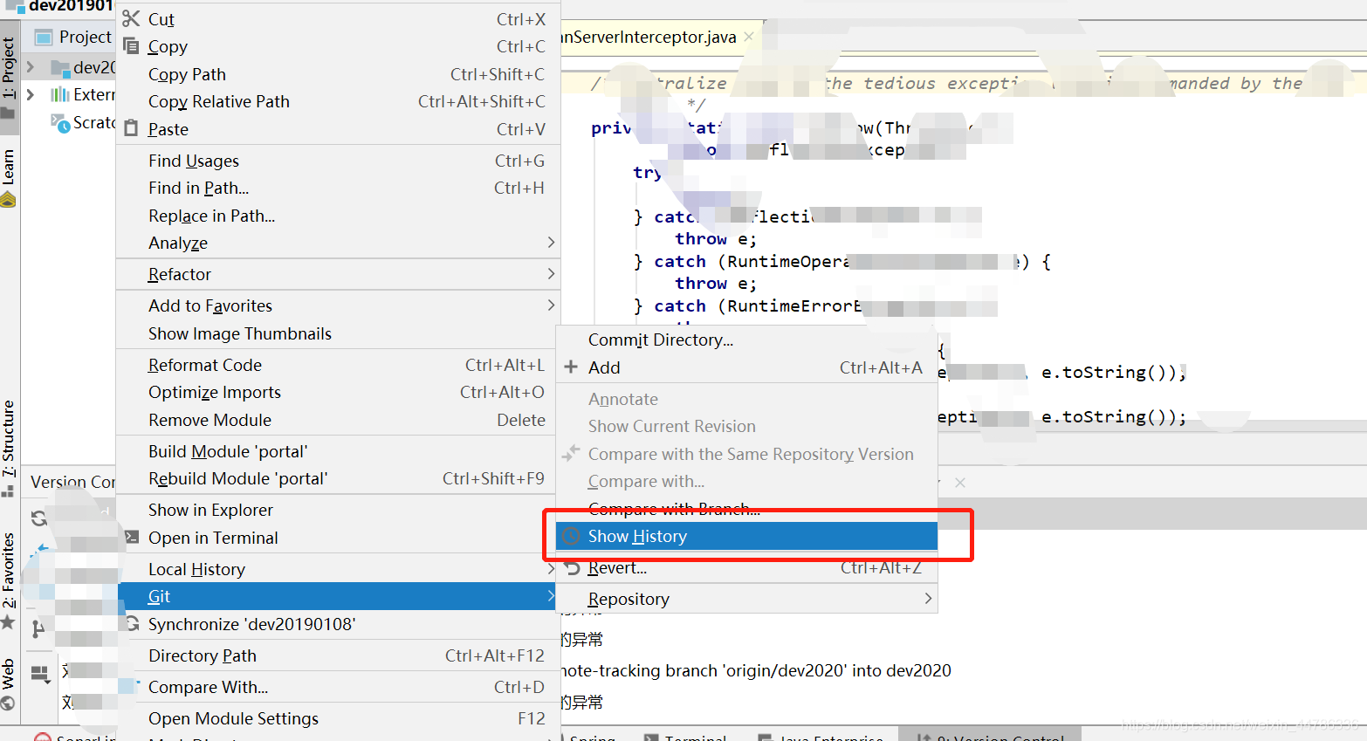1367x741 pixels.
Task: Click the Paste clipboard icon
Action: [x=131, y=128]
